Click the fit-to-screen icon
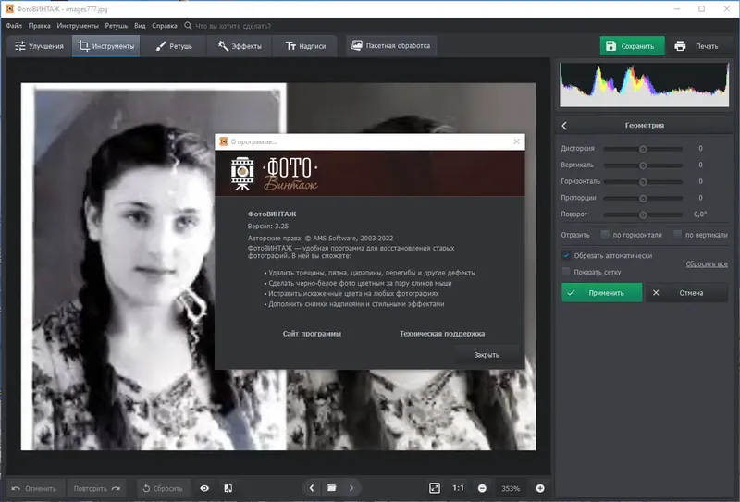Screen dimensions: 740x502 point(435,488)
